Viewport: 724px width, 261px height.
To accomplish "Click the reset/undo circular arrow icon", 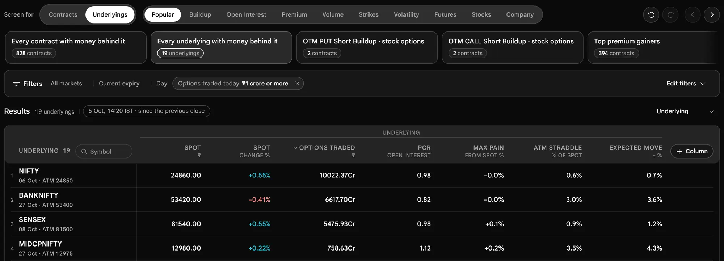I will pyautogui.click(x=651, y=15).
